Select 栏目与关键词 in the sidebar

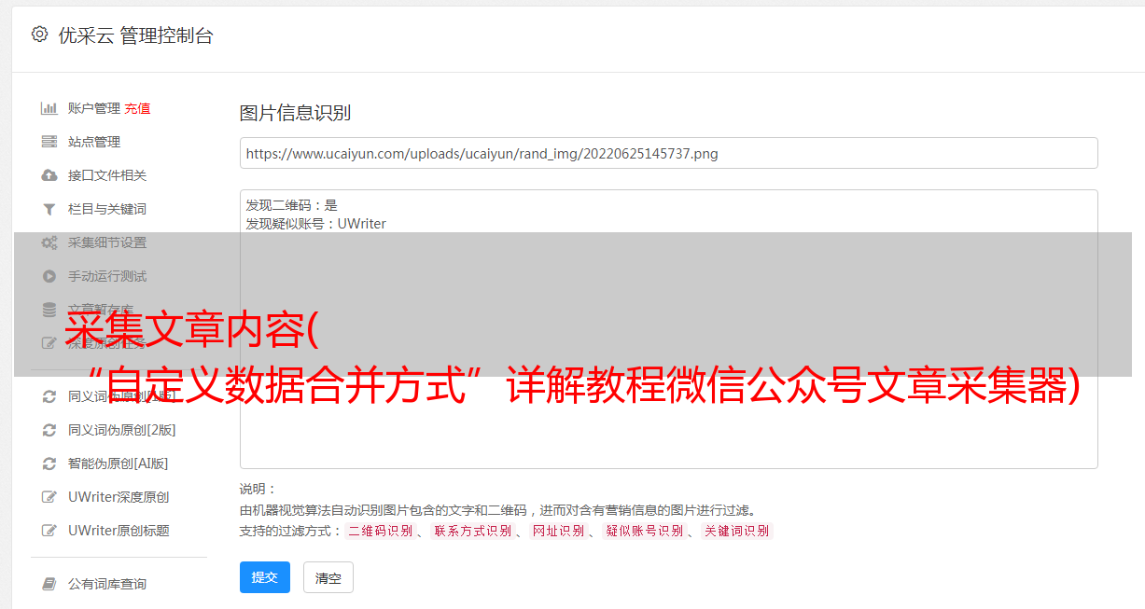(107, 209)
